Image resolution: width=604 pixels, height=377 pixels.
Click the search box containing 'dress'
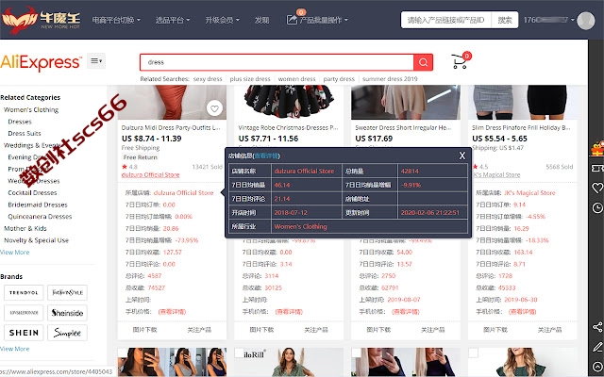pyautogui.click(x=277, y=62)
